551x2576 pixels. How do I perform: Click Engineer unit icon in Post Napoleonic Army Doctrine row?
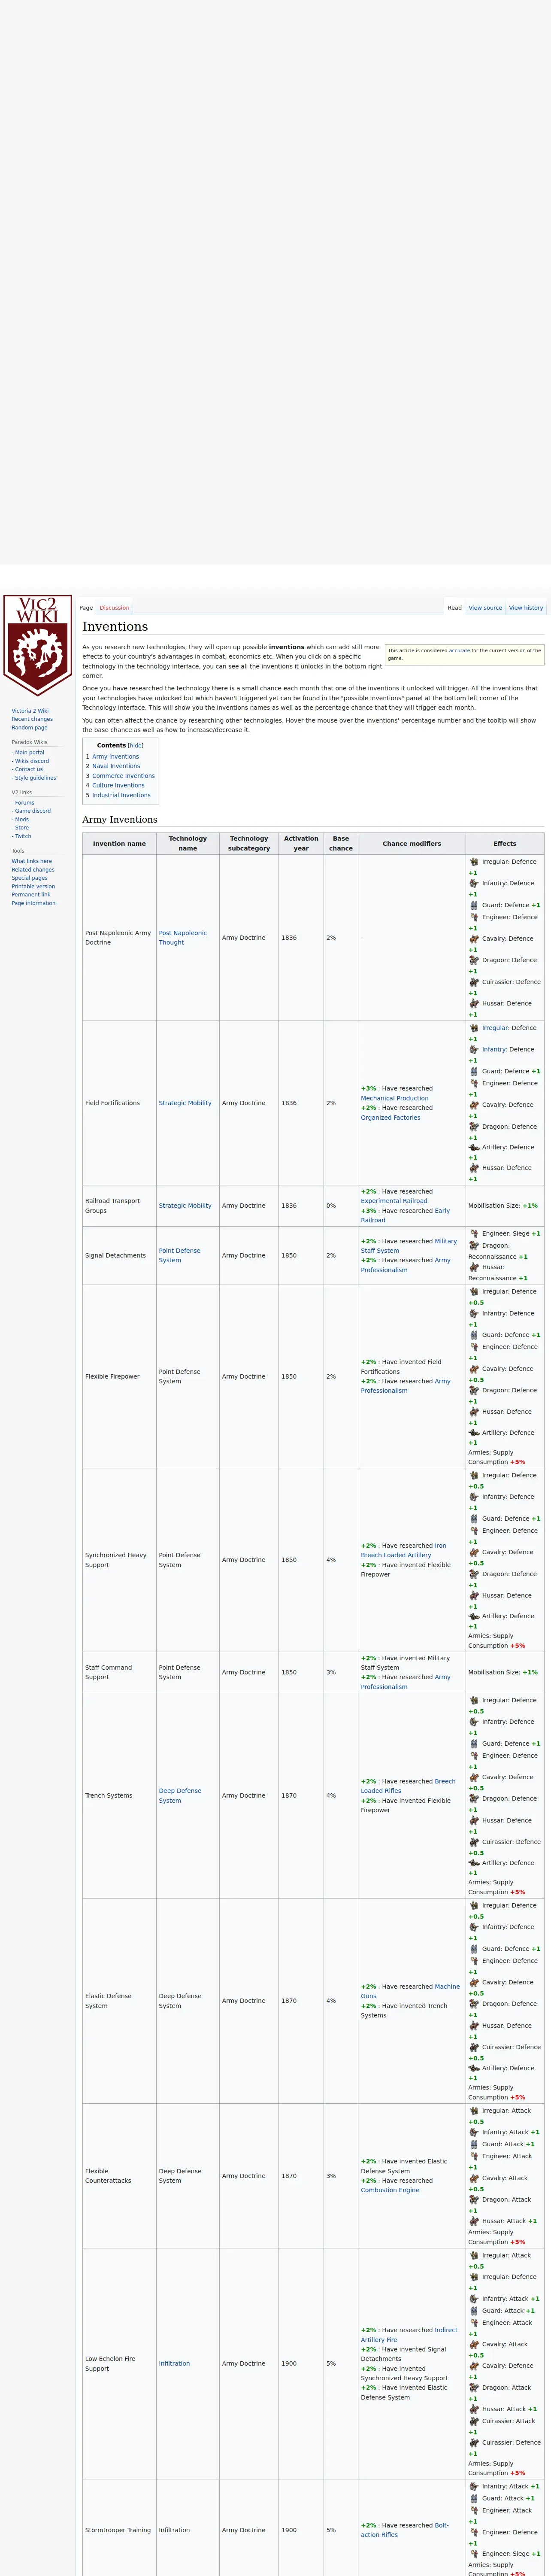tap(474, 917)
